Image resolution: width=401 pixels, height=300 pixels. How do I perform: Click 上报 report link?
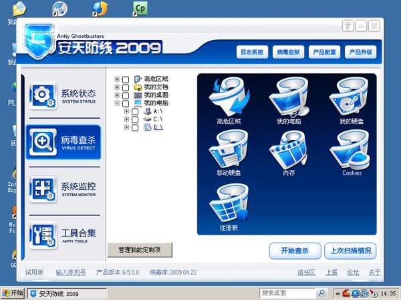[331, 273]
